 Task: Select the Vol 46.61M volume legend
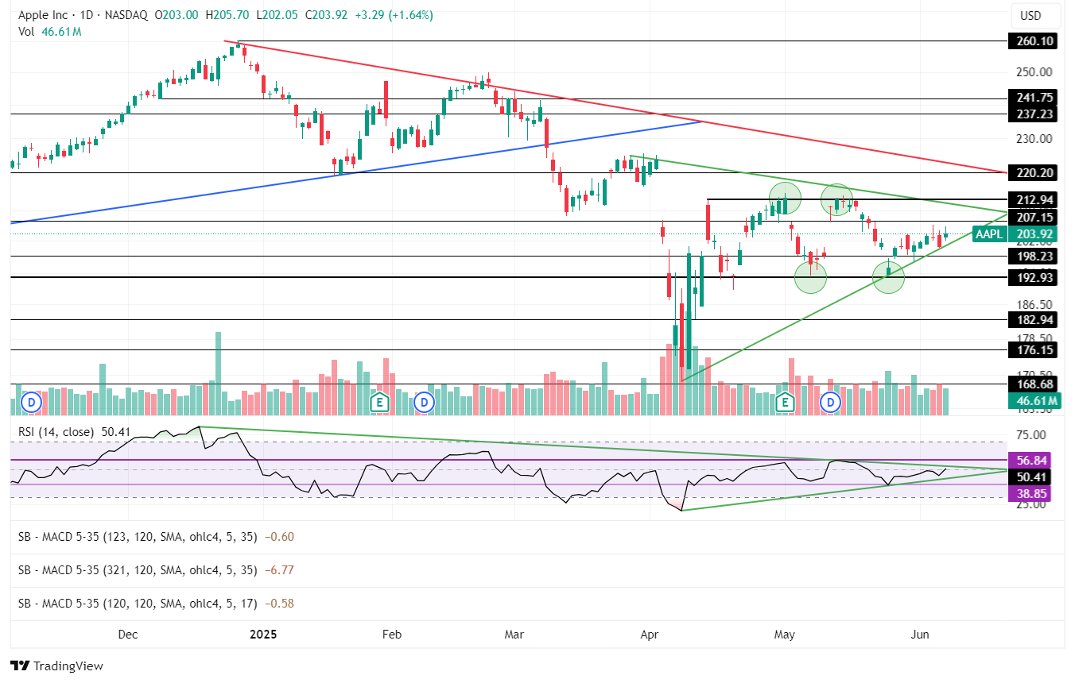pos(50,32)
